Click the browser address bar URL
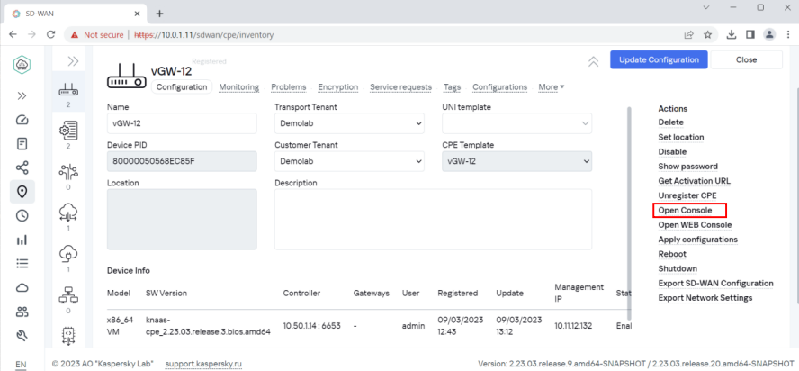 (204, 35)
